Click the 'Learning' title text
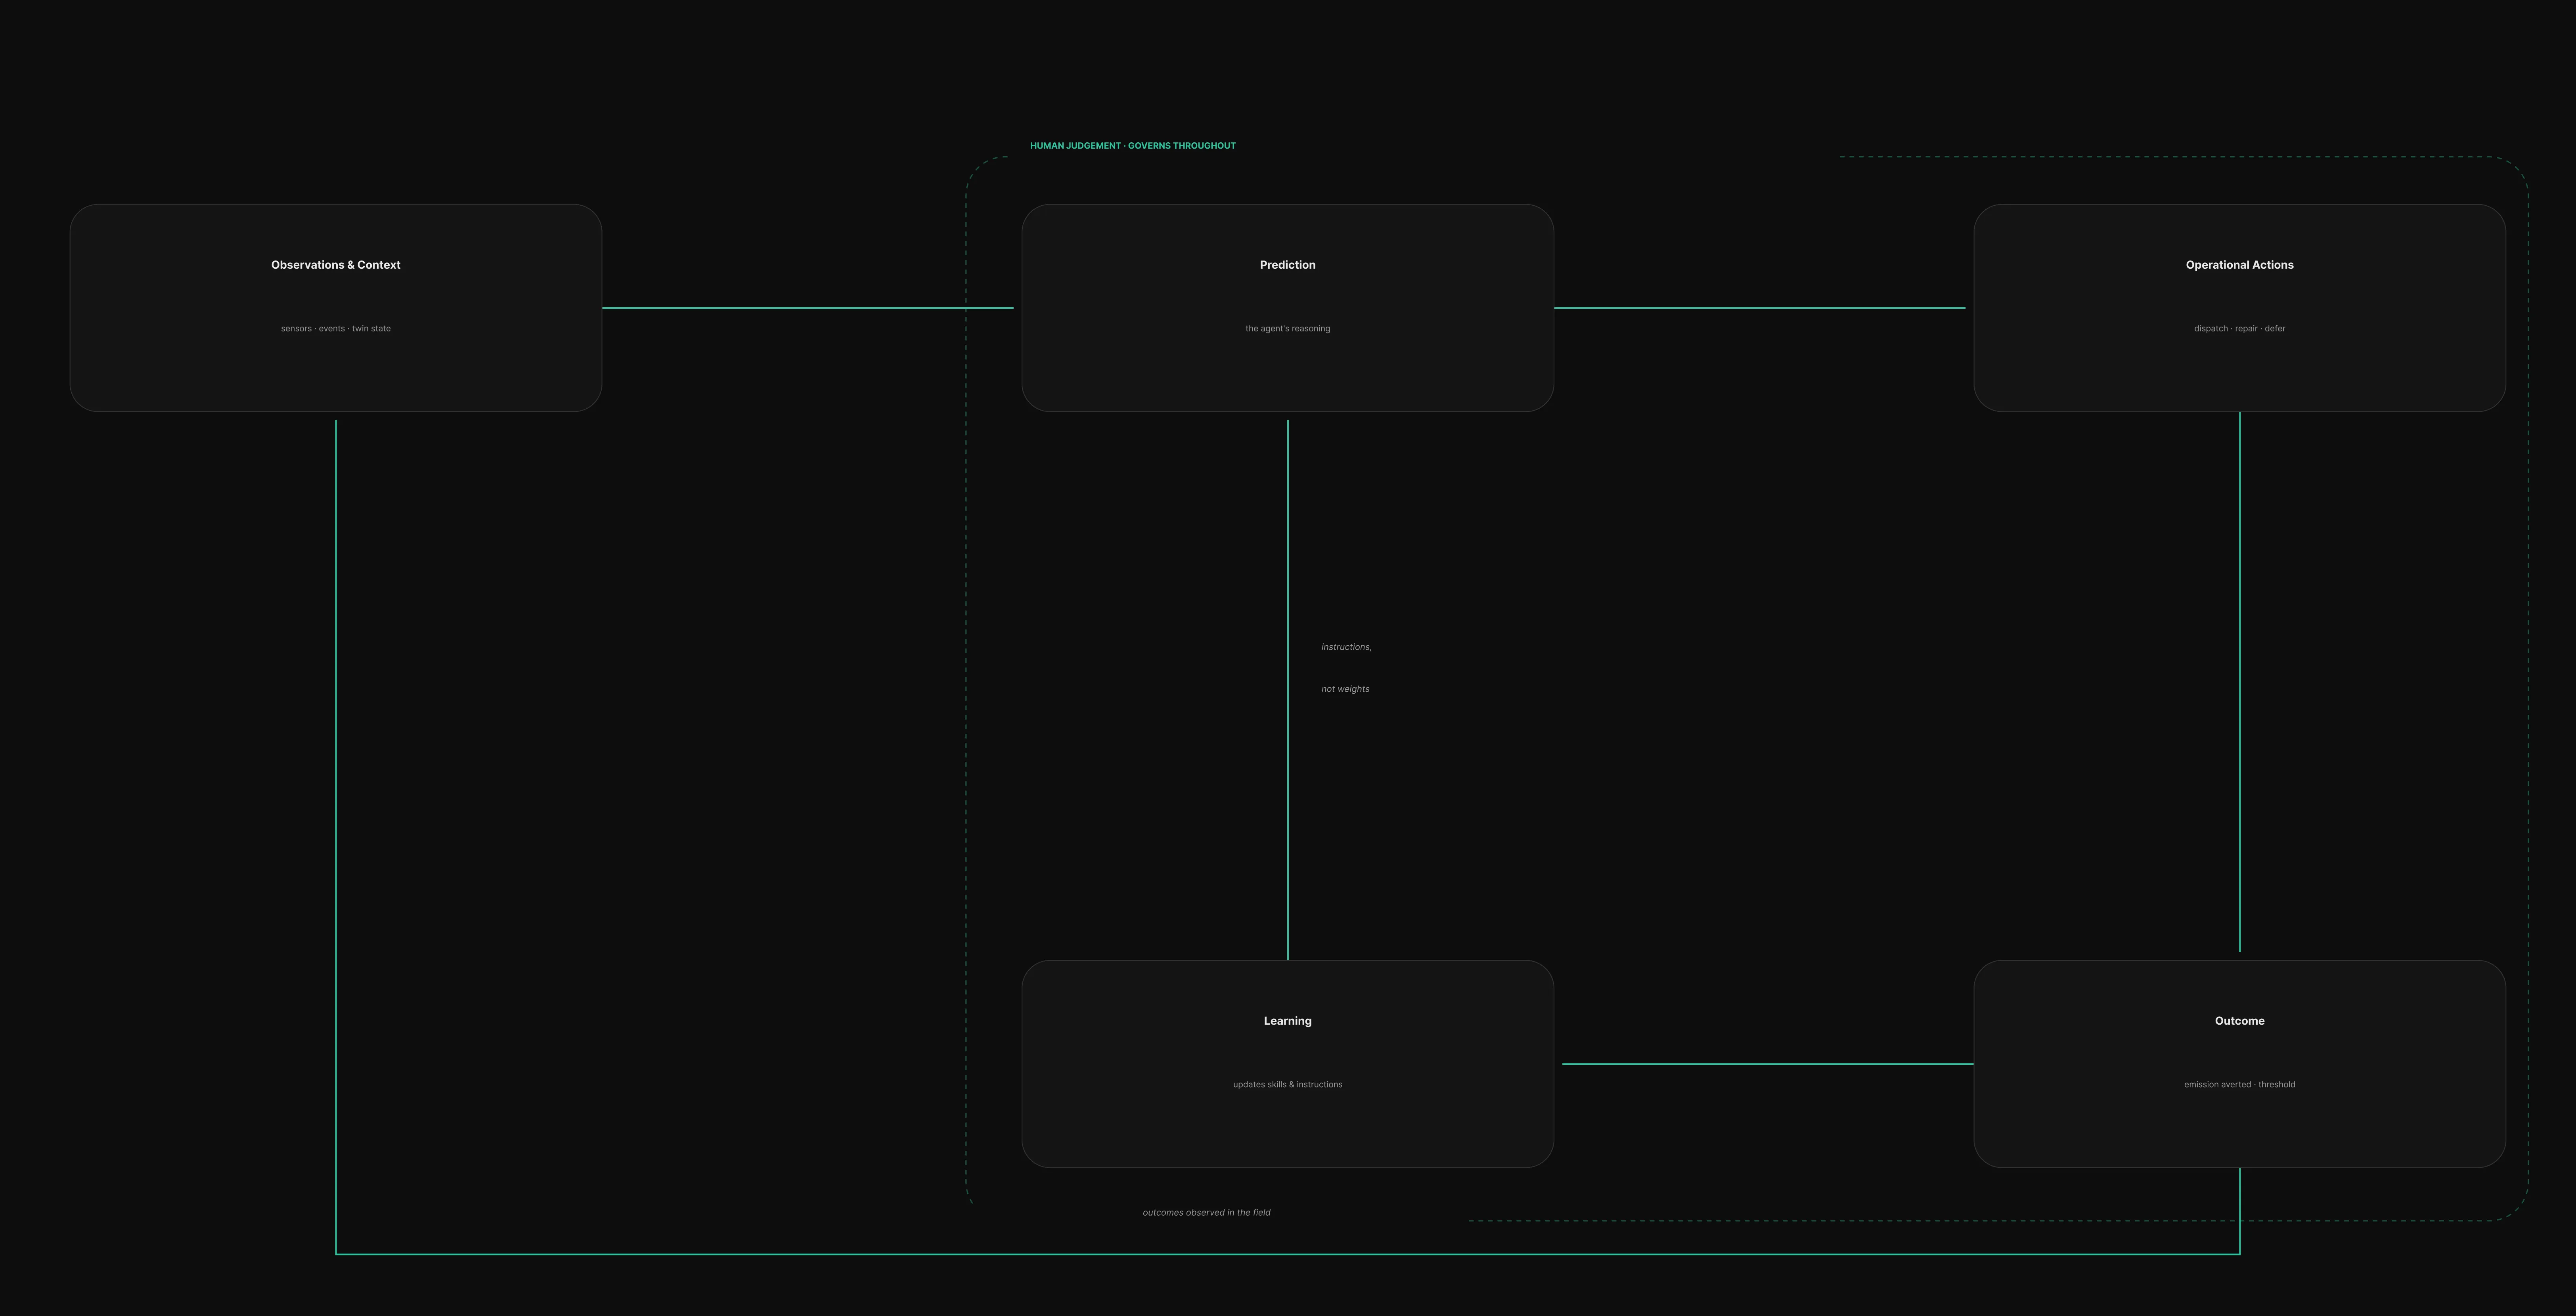This screenshot has height=1316, width=2576. tap(1288, 1021)
